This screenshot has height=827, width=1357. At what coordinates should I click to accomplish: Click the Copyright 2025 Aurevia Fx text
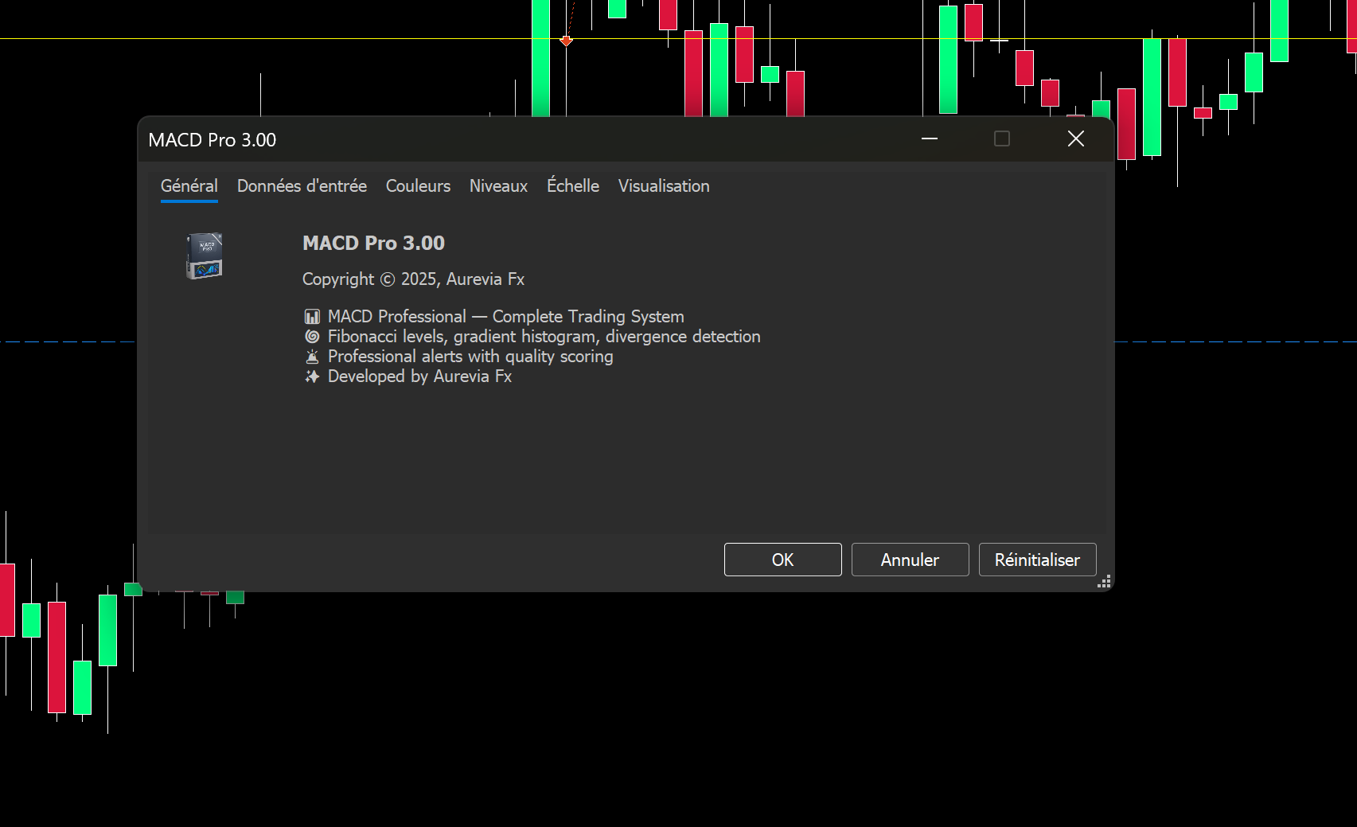[413, 279]
